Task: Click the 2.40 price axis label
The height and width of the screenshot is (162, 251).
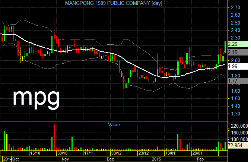Action: 235,30
